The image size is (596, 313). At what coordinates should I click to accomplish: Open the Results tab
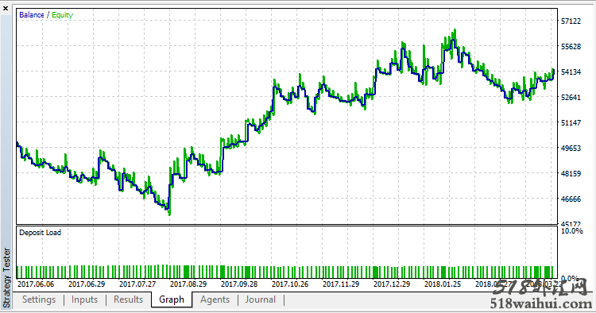click(x=128, y=299)
